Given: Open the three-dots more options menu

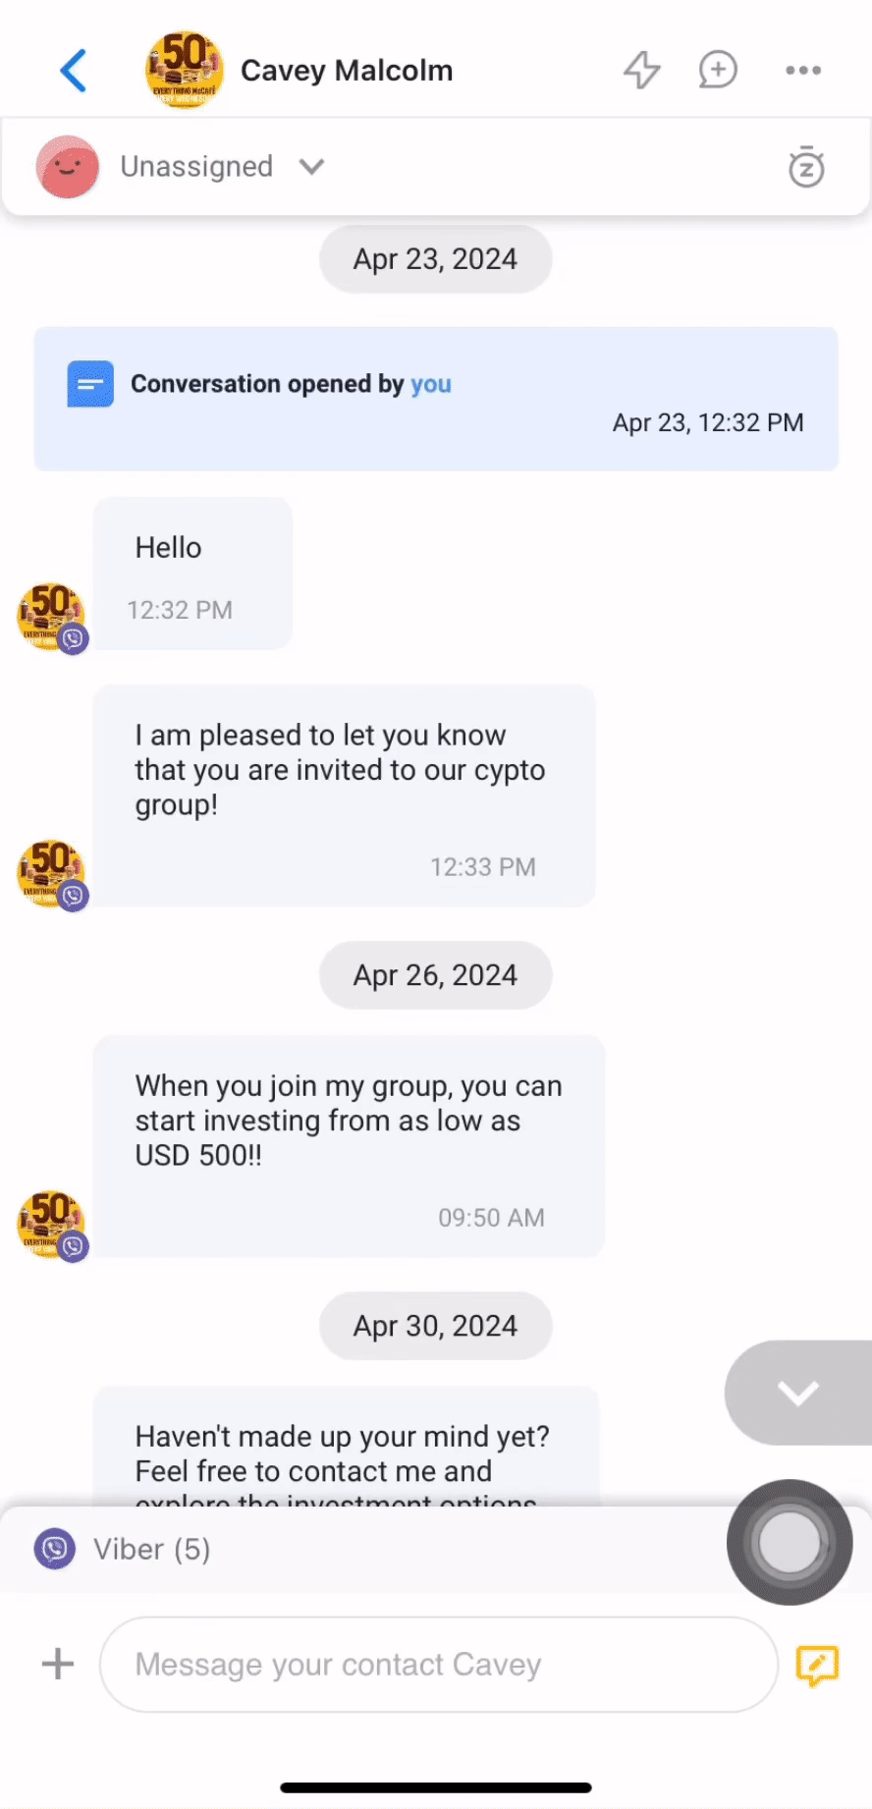Looking at the screenshot, I should pyautogui.click(x=802, y=70).
